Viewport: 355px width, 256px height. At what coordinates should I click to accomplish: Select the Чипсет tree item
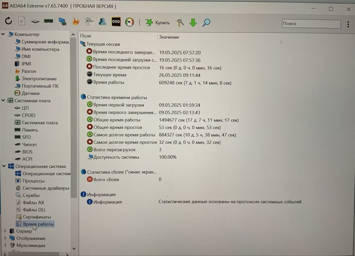point(26,144)
